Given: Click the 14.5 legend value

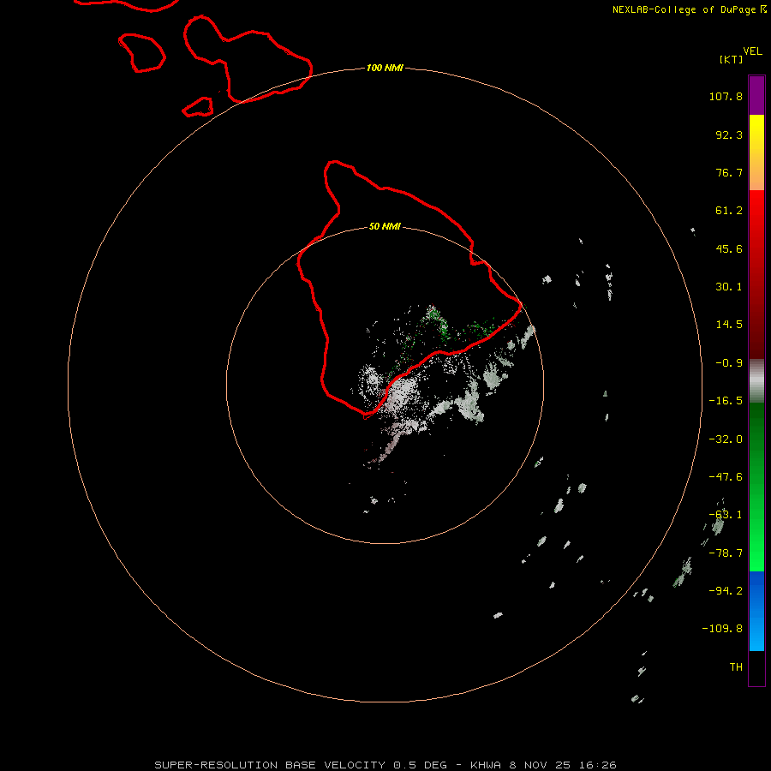Looking at the screenshot, I should click(x=729, y=325).
